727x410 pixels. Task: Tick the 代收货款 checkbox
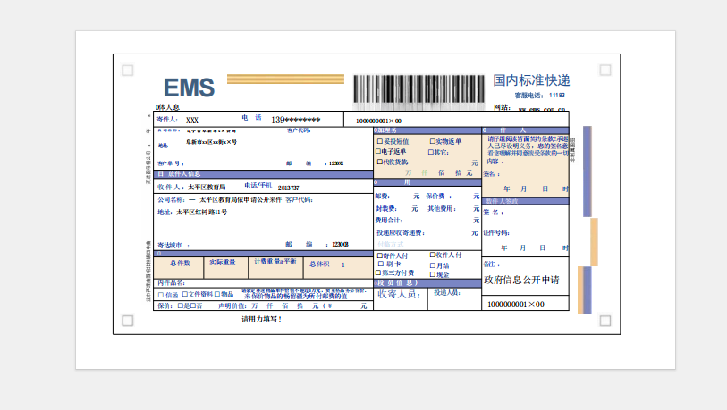click(x=380, y=162)
